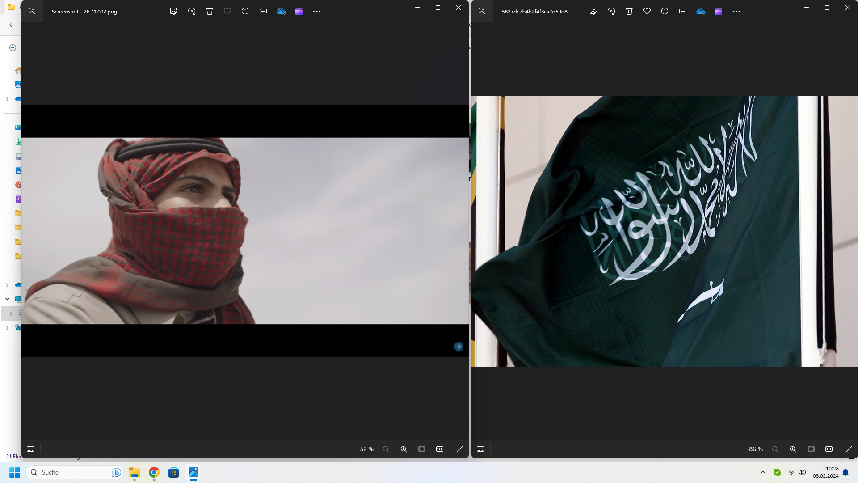Image resolution: width=858 pixels, height=483 pixels.
Task: Open Bing chat icon in search box
Action: click(116, 472)
